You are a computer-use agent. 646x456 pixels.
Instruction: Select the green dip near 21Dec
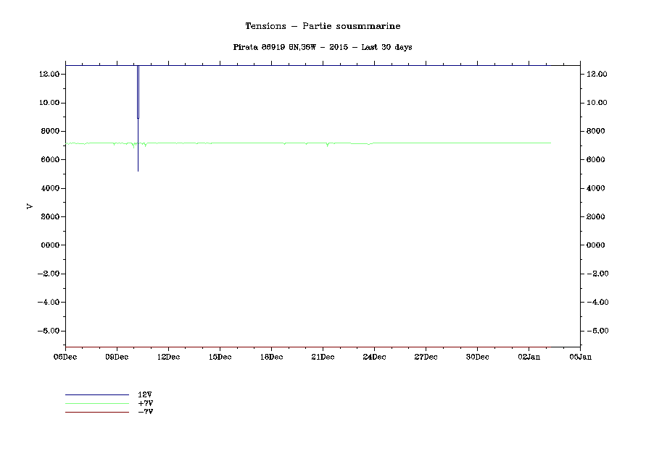328,145
